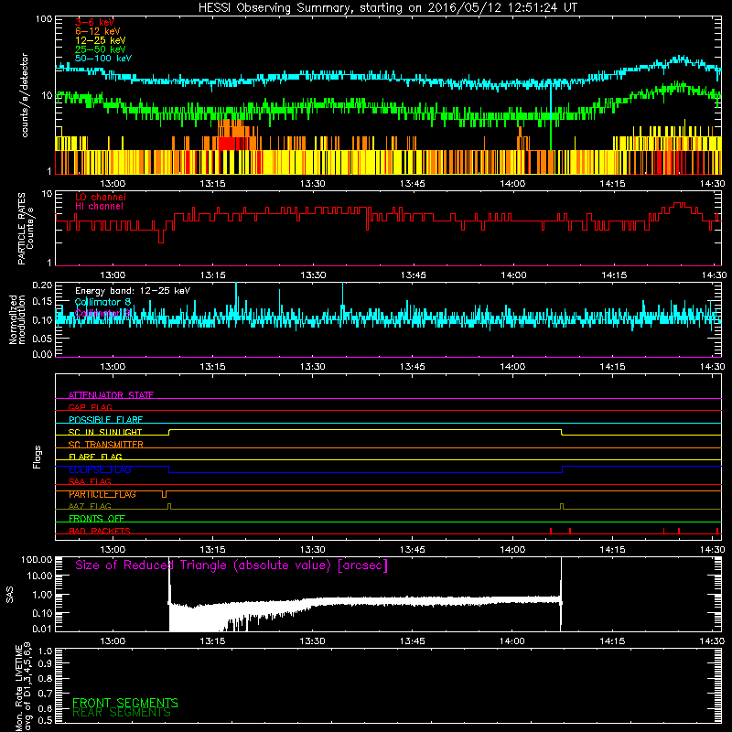Select the cyan Collimator 8 label
Screen dimensions: 732x732
102,302
